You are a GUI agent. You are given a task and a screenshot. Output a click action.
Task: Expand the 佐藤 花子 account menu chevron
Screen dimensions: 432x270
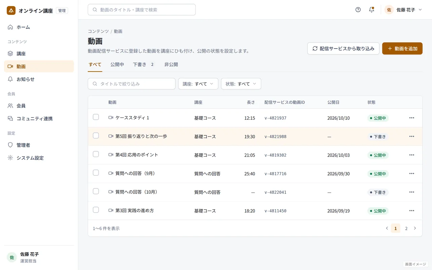420,10
